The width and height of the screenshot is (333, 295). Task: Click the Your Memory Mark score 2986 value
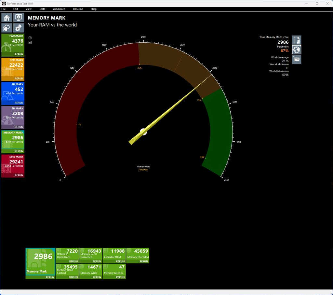283,42
